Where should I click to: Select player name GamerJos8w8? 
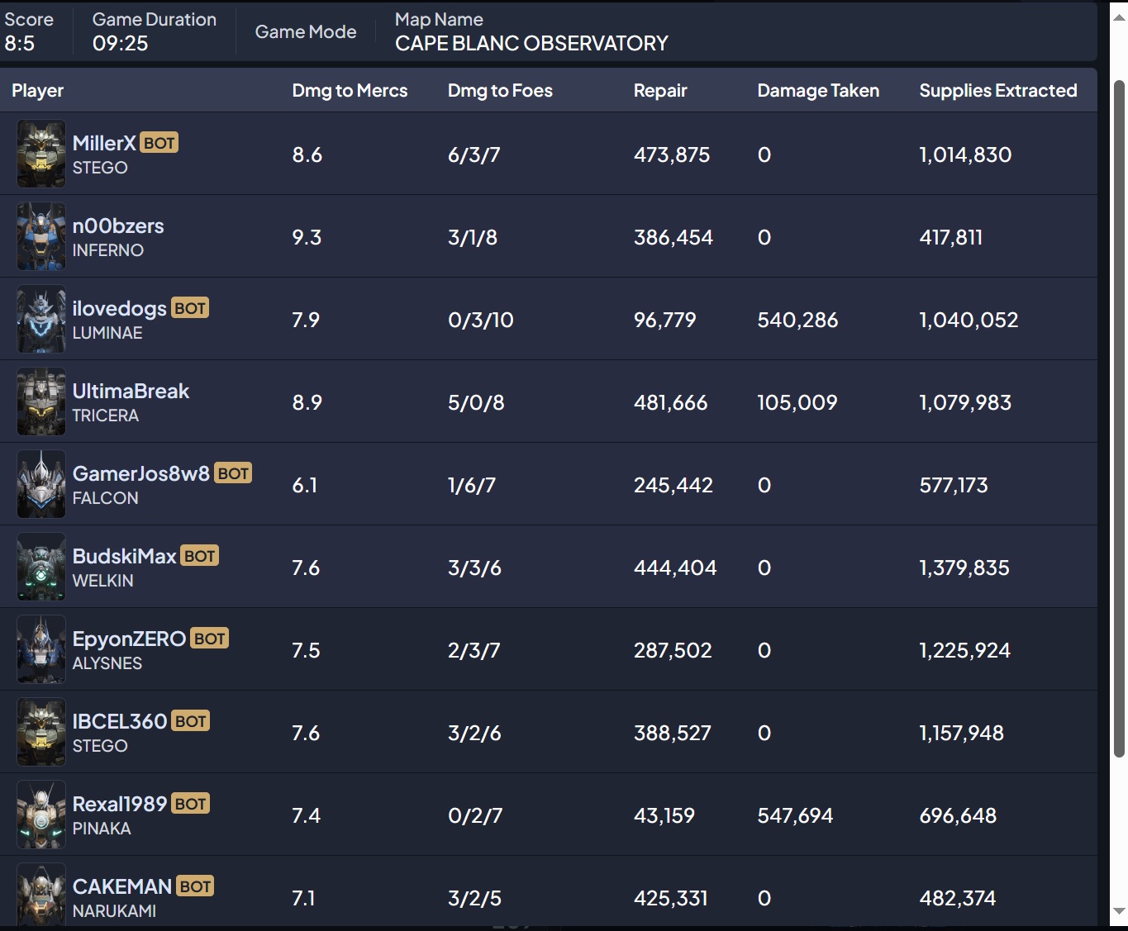pyautogui.click(x=141, y=473)
